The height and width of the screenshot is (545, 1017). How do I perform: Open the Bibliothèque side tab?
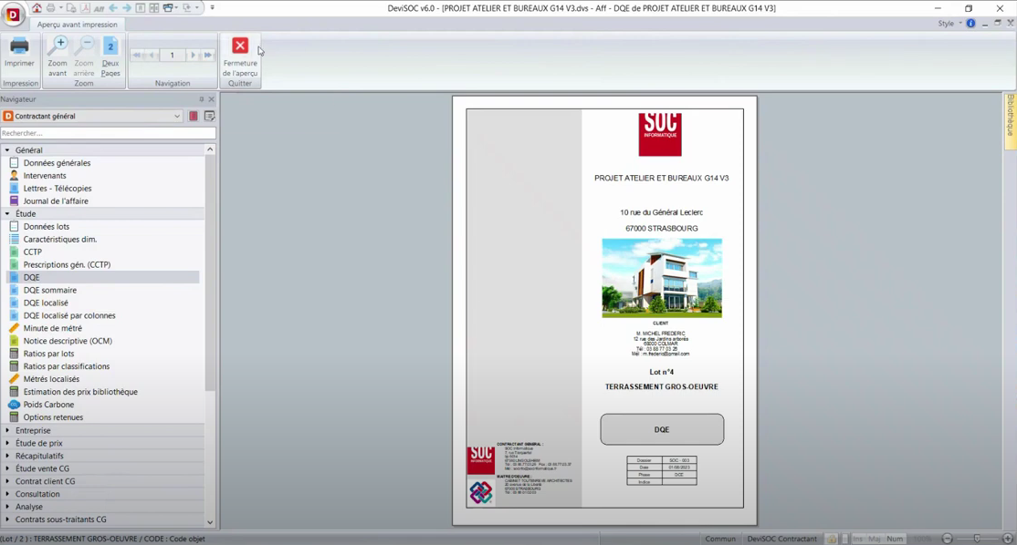click(x=1010, y=118)
